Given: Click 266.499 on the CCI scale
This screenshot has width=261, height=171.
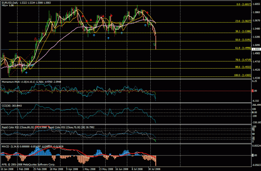Looking at the screenshot, I should [x=256, y=105].
